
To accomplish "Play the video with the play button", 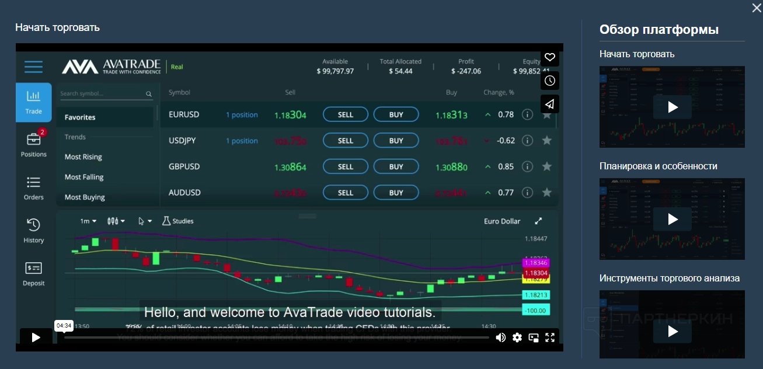I will [36, 337].
